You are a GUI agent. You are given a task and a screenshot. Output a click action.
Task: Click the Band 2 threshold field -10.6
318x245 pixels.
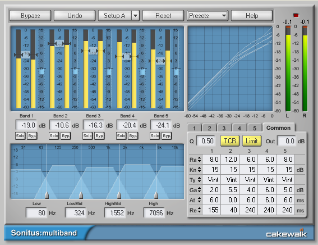pyautogui.click(x=60, y=125)
